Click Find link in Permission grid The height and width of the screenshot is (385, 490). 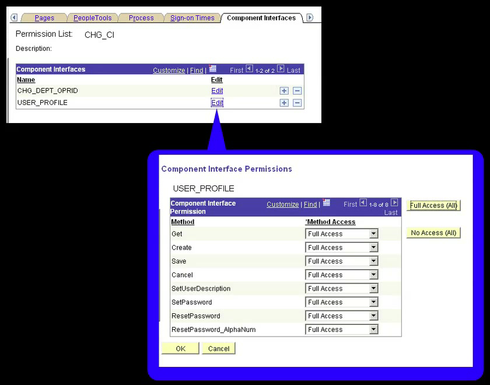pyautogui.click(x=310, y=204)
